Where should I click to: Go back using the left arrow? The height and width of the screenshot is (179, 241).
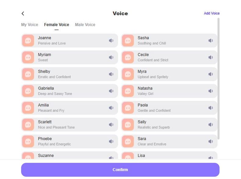pyautogui.click(x=23, y=13)
